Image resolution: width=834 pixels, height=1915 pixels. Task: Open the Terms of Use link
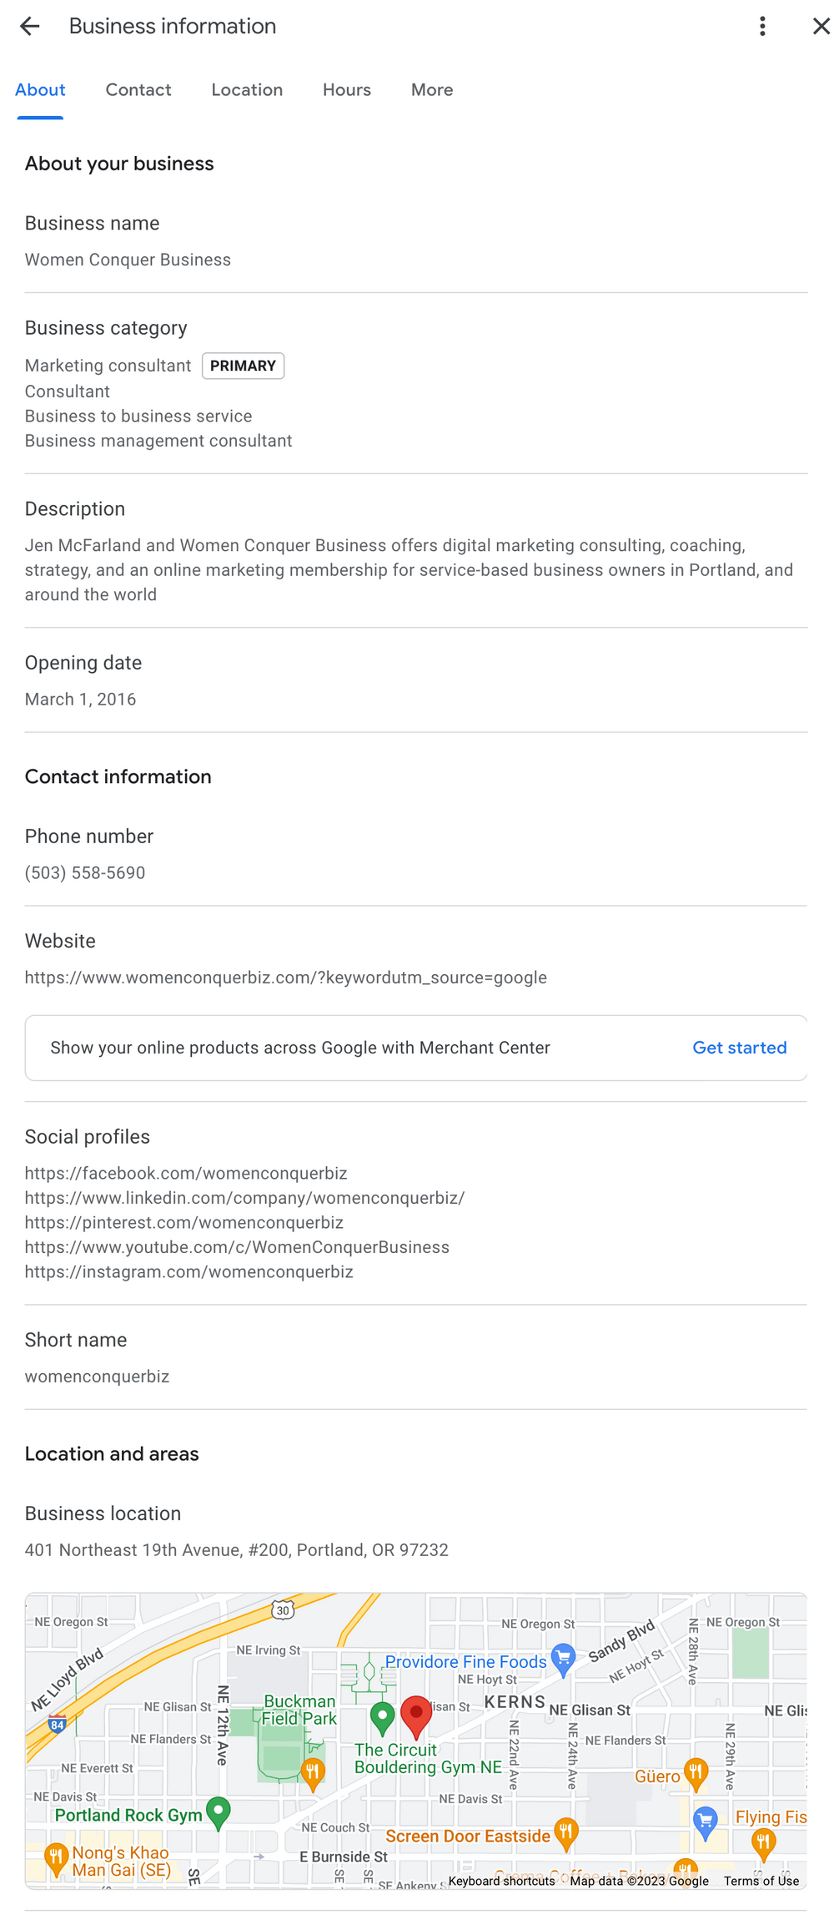(x=761, y=1881)
